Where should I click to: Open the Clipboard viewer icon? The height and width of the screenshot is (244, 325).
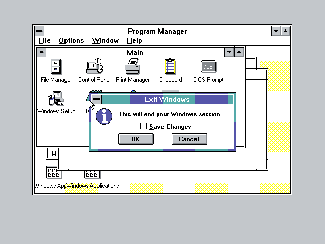[x=170, y=67]
